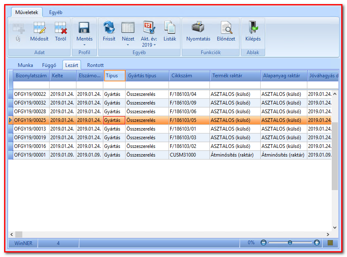Screen dimensions: 347x257
Task: Click the zoom in plus button
Action: click(x=317, y=243)
